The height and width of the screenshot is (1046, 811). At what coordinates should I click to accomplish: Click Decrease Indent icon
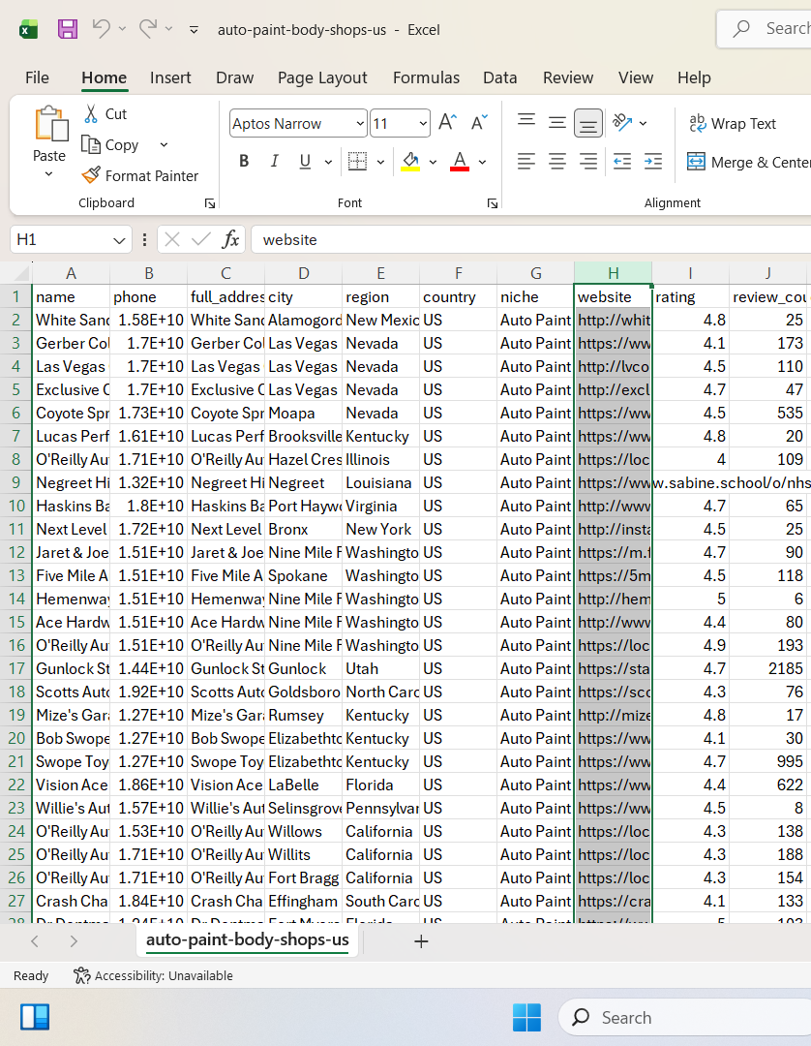[621, 162]
